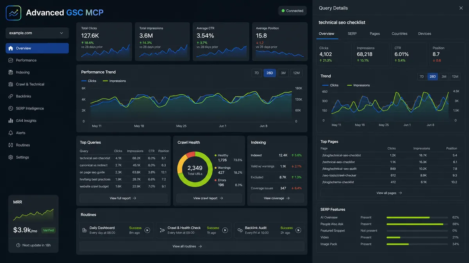Open View all routines button
The width and height of the screenshot is (469, 263).
click(192, 246)
